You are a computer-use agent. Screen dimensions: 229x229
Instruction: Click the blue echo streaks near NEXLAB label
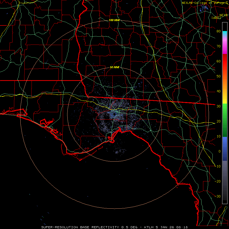(x=204, y=8)
